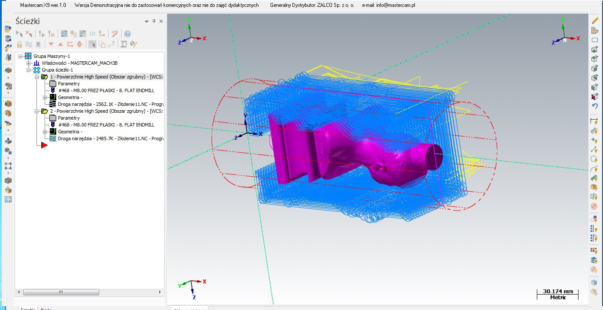This screenshot has width=603, height=310.
Task: Position insert arrow after selected operation
Action: (x=70, y=44)
